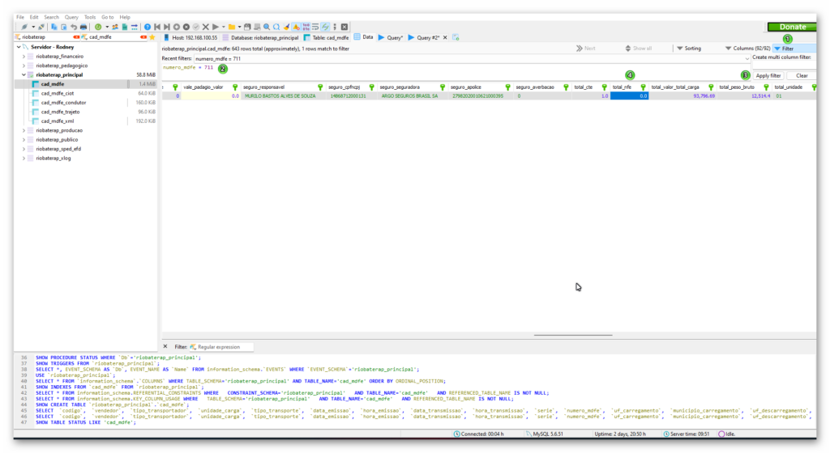Open the File menu
830x453 pixels.
point(20,18)
